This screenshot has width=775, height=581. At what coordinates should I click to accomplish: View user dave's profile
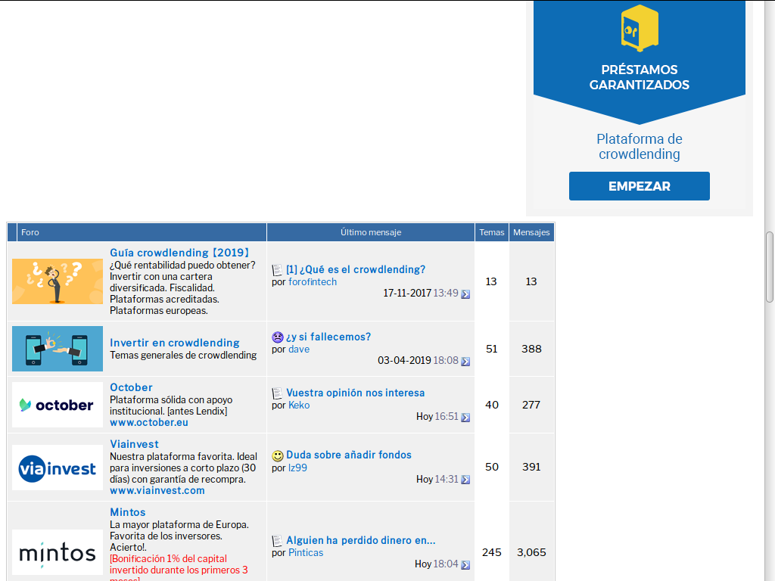point(299,350)
